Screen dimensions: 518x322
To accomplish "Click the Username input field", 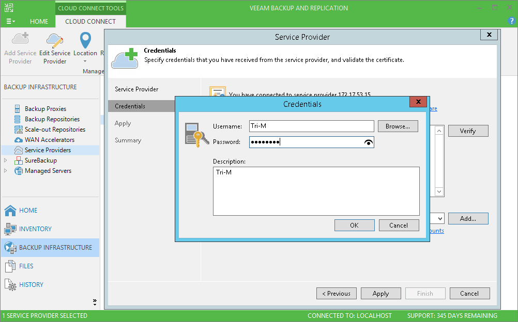I will click(x=312, y=126).
